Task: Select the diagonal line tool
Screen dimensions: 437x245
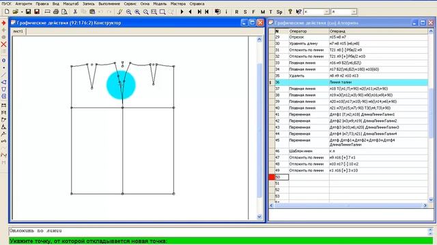Action: 3,75
